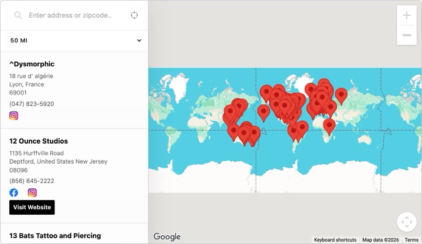This screenshot has width=422, height=244.
Task: Click text Deptford, United States New Jersey
Action: (59, 161)
